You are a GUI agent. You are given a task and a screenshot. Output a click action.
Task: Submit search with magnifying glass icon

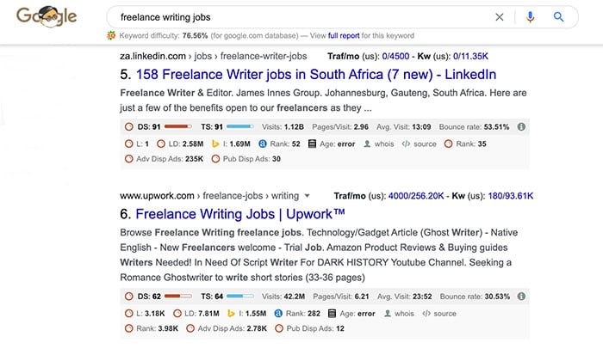tap(559, 17)
